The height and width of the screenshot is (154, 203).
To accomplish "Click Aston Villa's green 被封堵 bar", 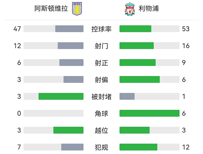I will click(61, 97).
